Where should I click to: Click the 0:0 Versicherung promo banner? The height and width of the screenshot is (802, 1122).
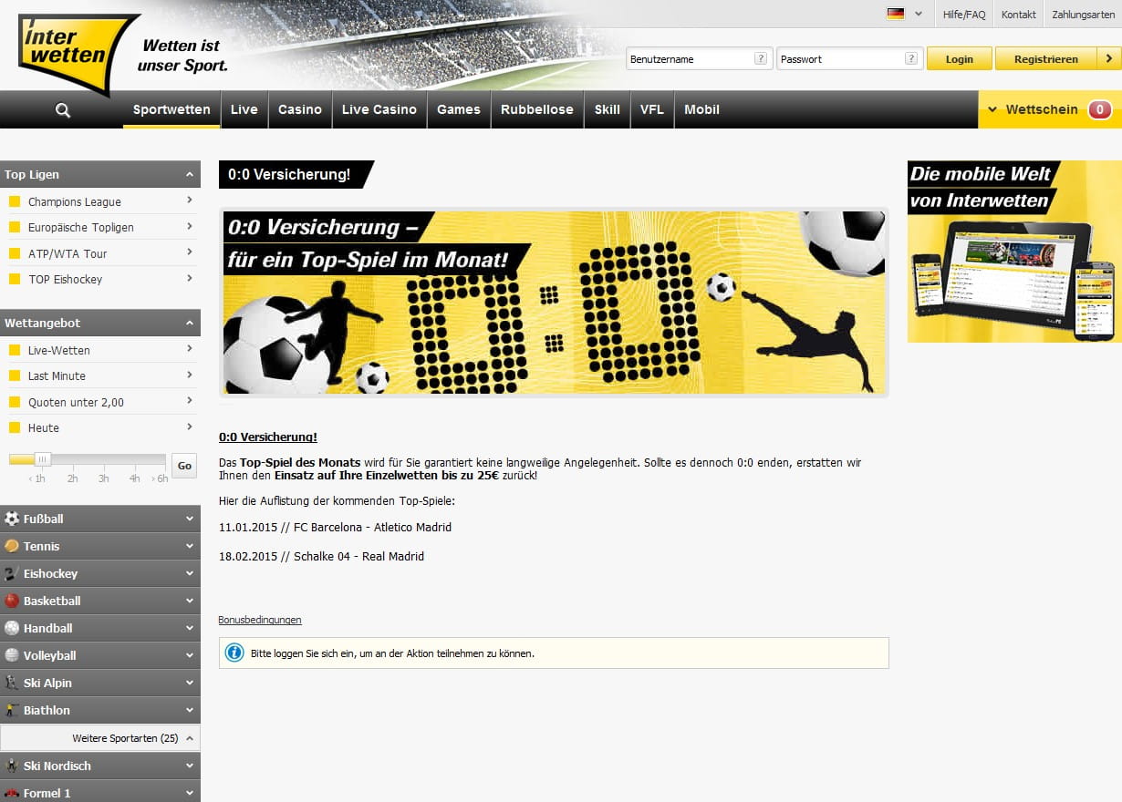(554, 303)
